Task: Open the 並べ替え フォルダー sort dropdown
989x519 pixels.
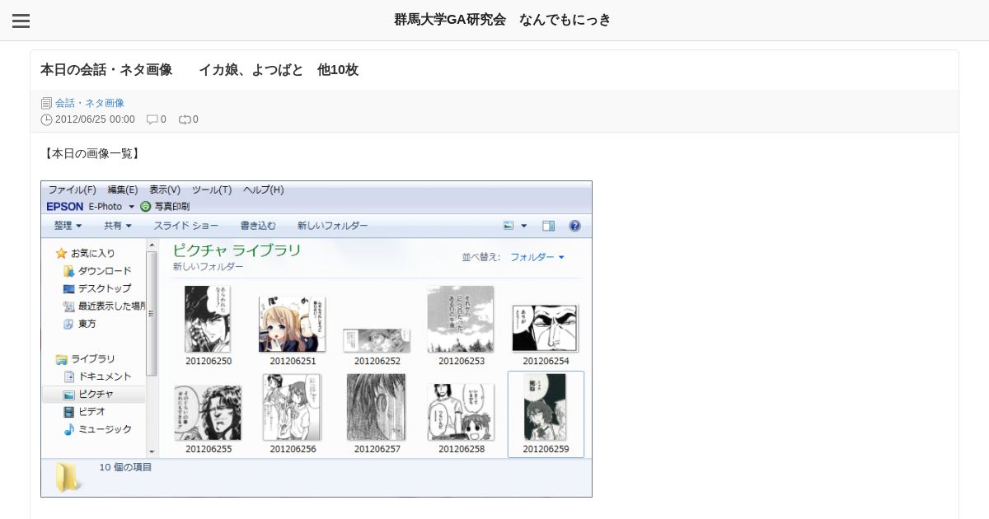Action: point(537,257)
